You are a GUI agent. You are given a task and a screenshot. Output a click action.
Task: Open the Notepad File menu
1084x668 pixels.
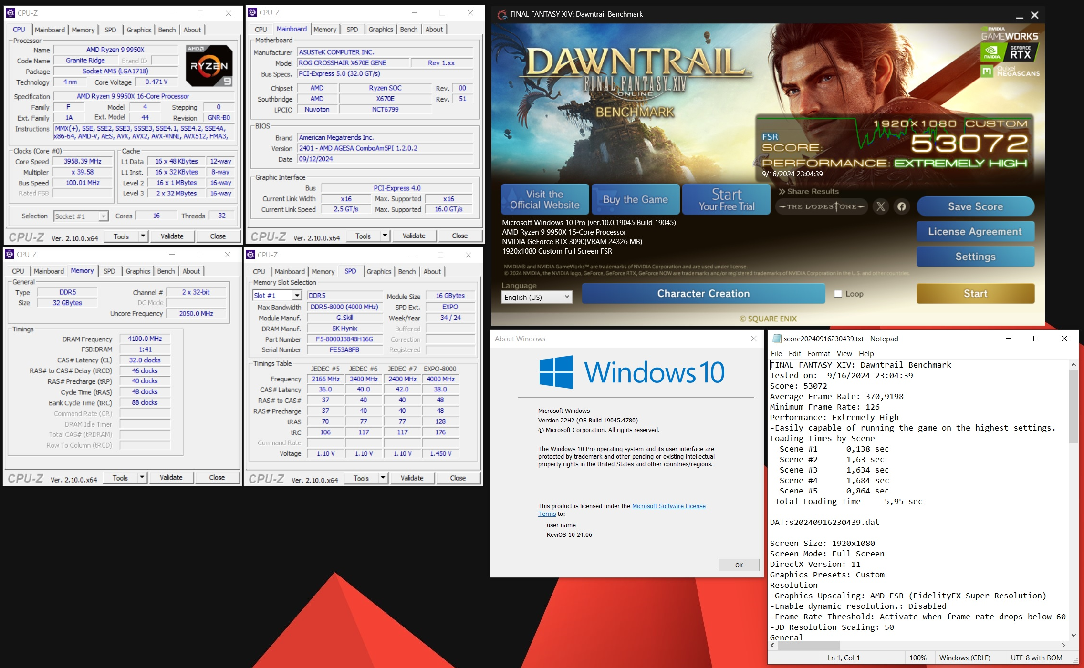(x=776, y=353)
